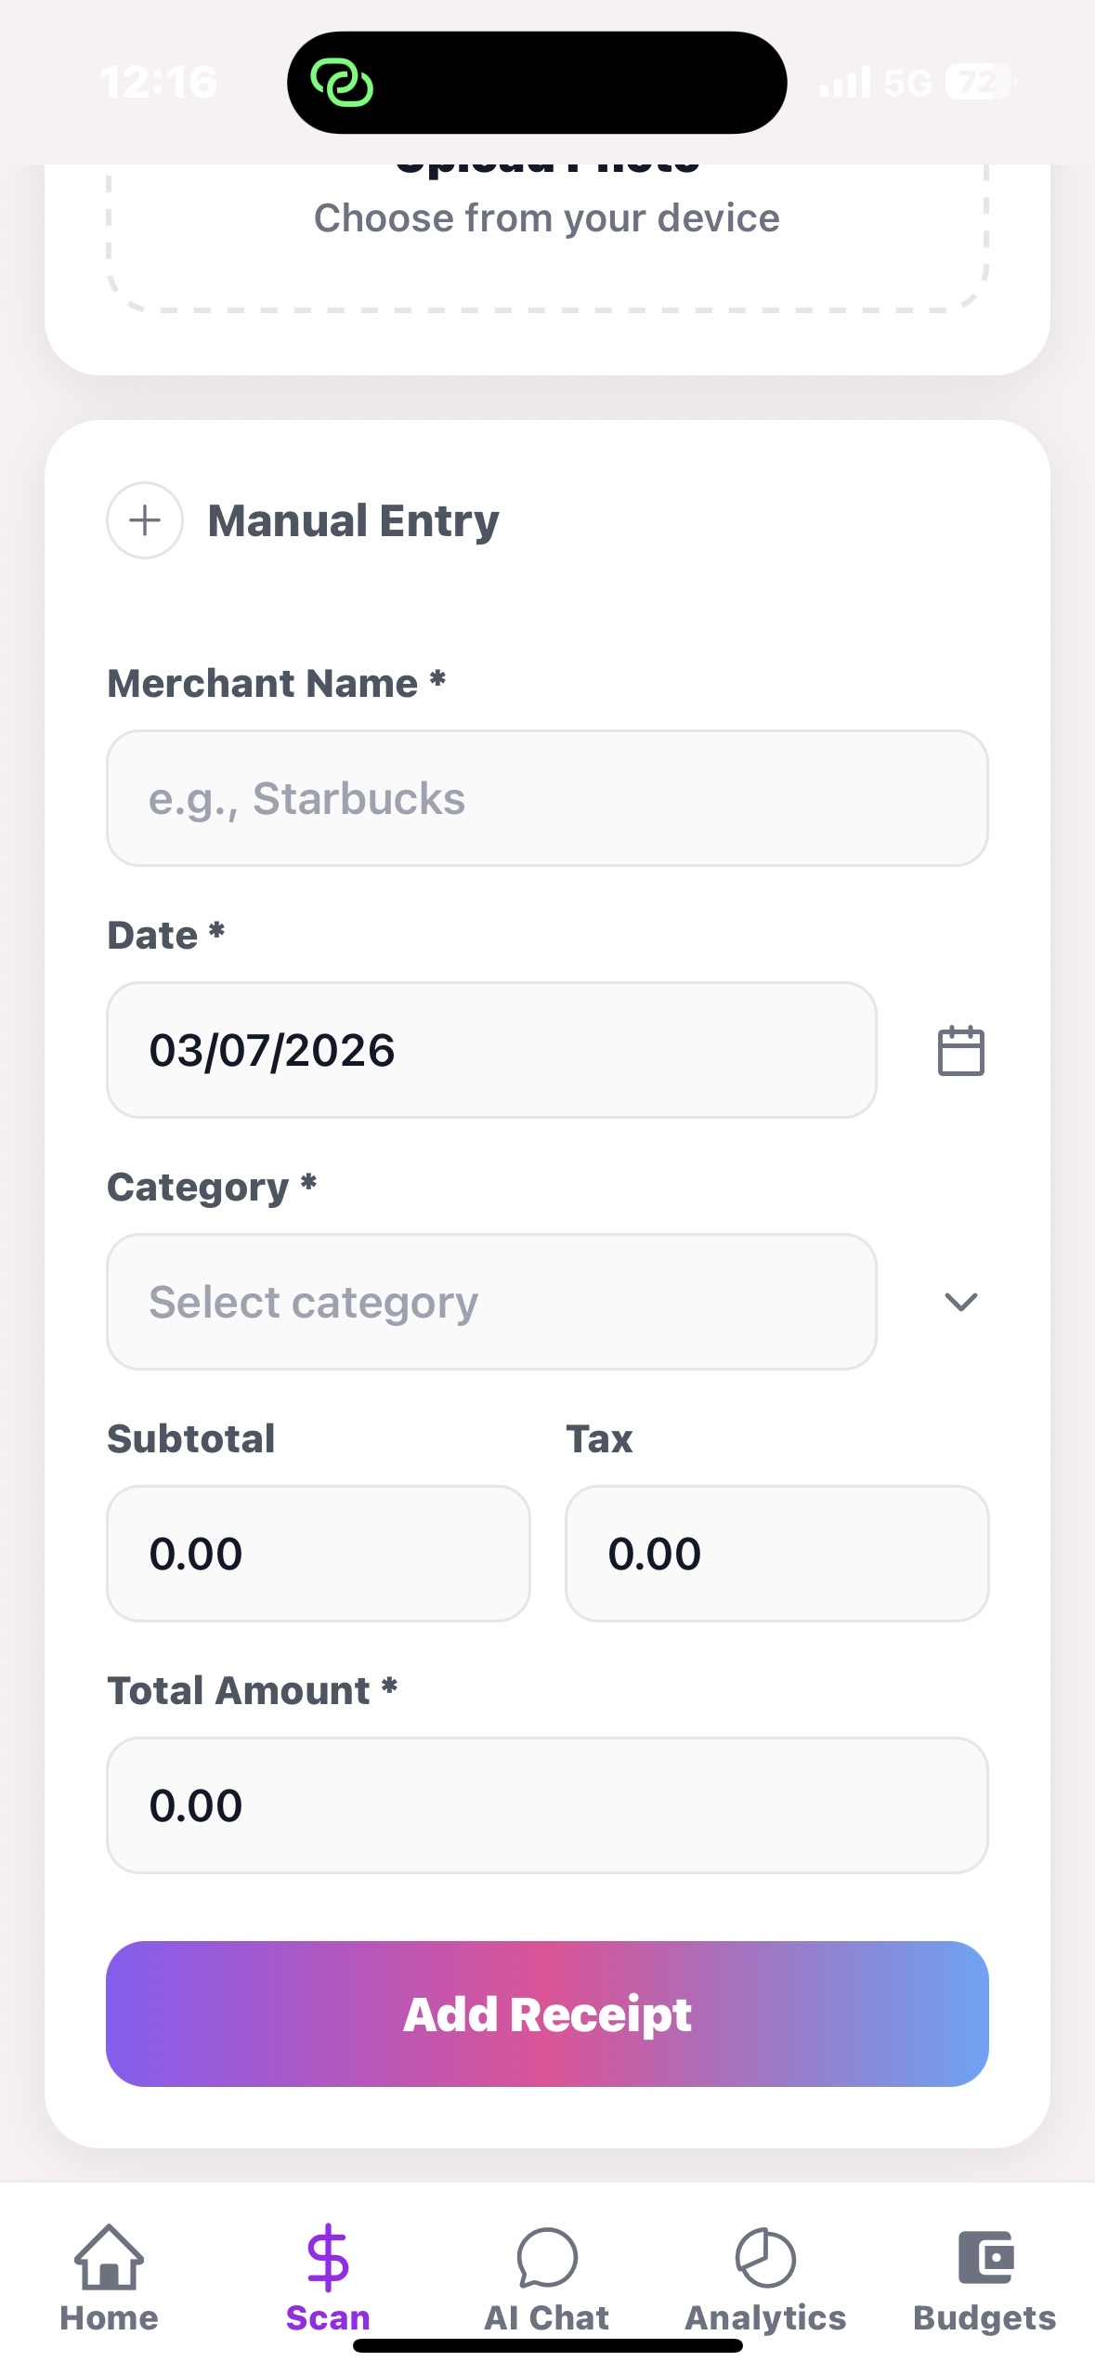The height and width of the screenshot is (2375, 1095).
Task: Tap the Scan dollar sign icon
Action: coord(328,2256)
